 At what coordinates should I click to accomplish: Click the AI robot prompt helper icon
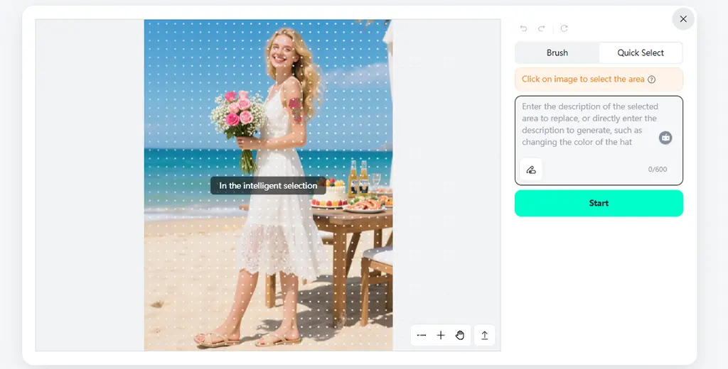click(x=665, y=138)
